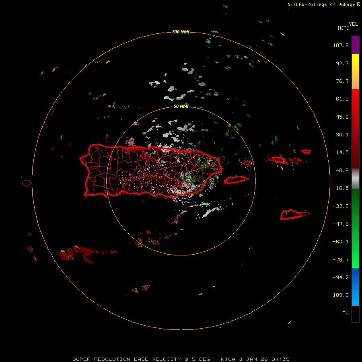Click the -47.6 legend value

341,224
